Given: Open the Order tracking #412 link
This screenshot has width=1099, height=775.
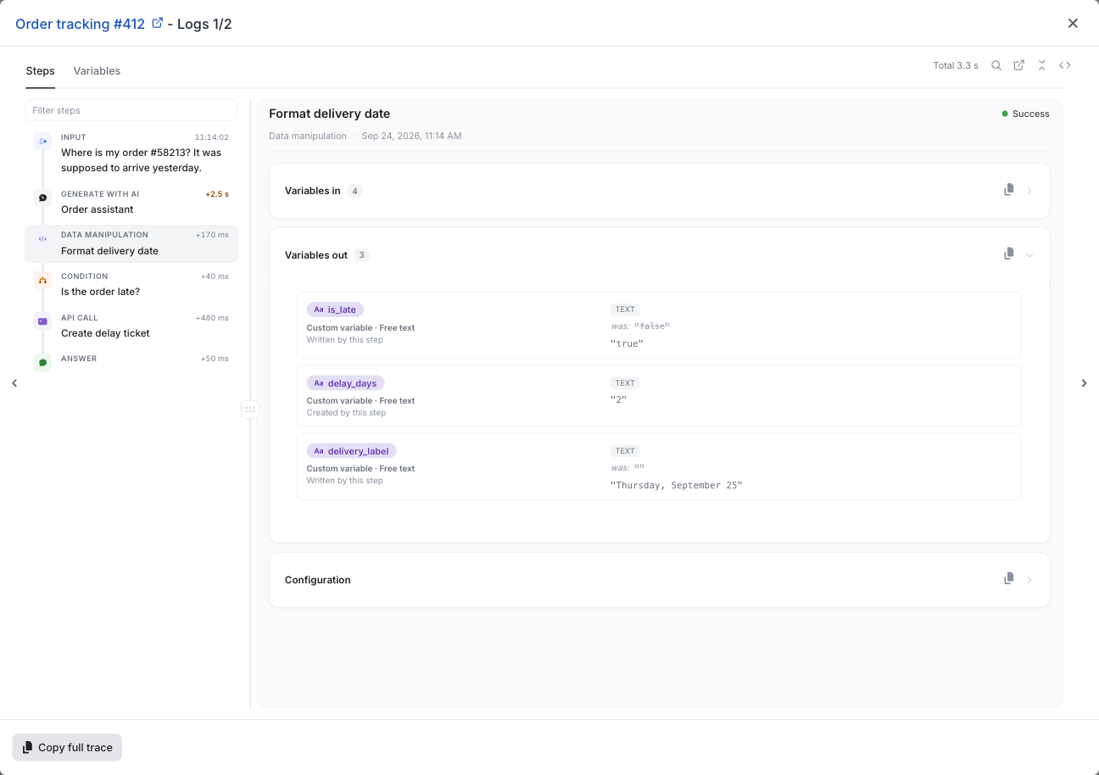Looking at the screenshot, I should point(81,24).
